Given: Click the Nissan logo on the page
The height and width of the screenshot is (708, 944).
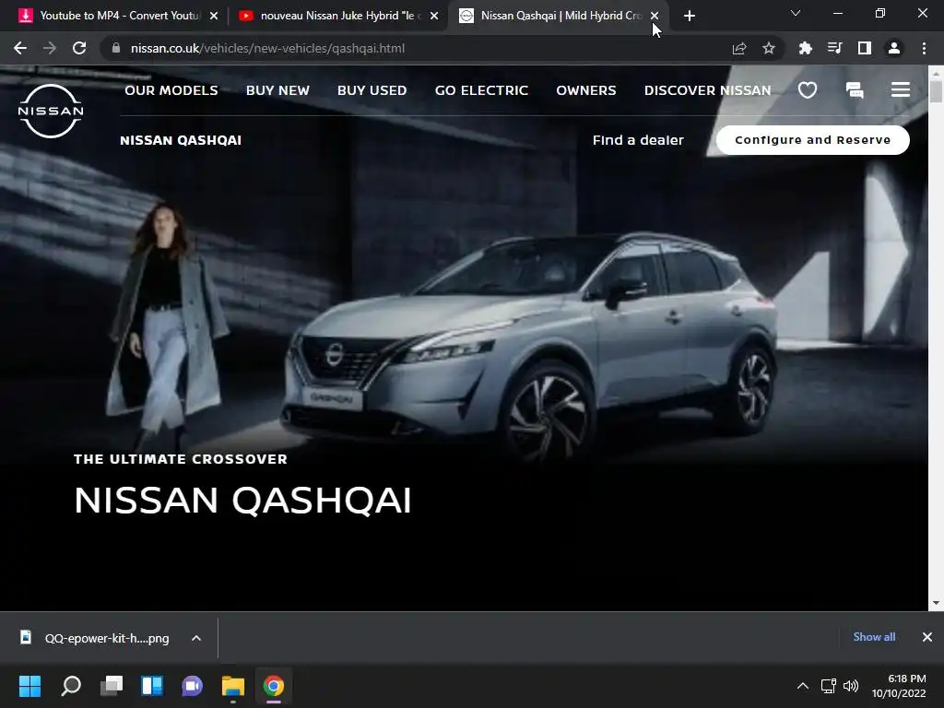Looking at the screenshot, I should [51, 112].
